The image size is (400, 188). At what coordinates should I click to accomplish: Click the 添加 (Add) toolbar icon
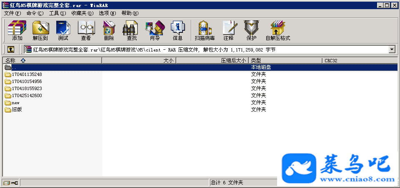tap(17, 28)
